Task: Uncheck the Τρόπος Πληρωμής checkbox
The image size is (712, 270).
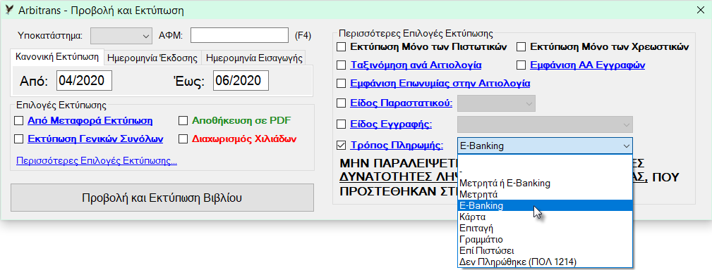Action: 341,146
